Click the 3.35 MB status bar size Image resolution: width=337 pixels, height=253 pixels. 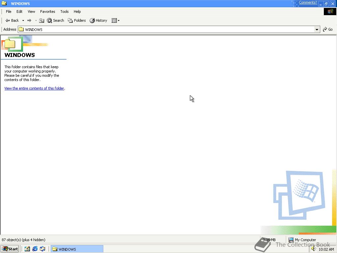point(269,240)
